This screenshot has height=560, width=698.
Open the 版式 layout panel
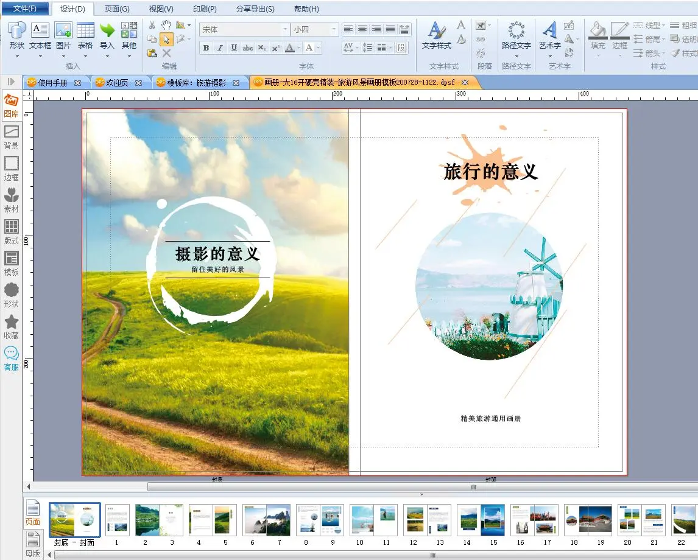click(11, 231)
